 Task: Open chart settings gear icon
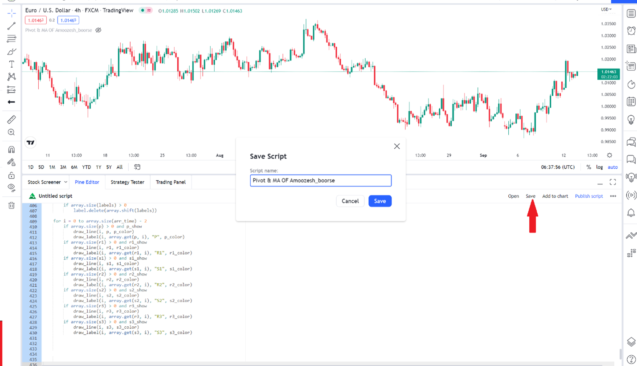click(609, 155)
